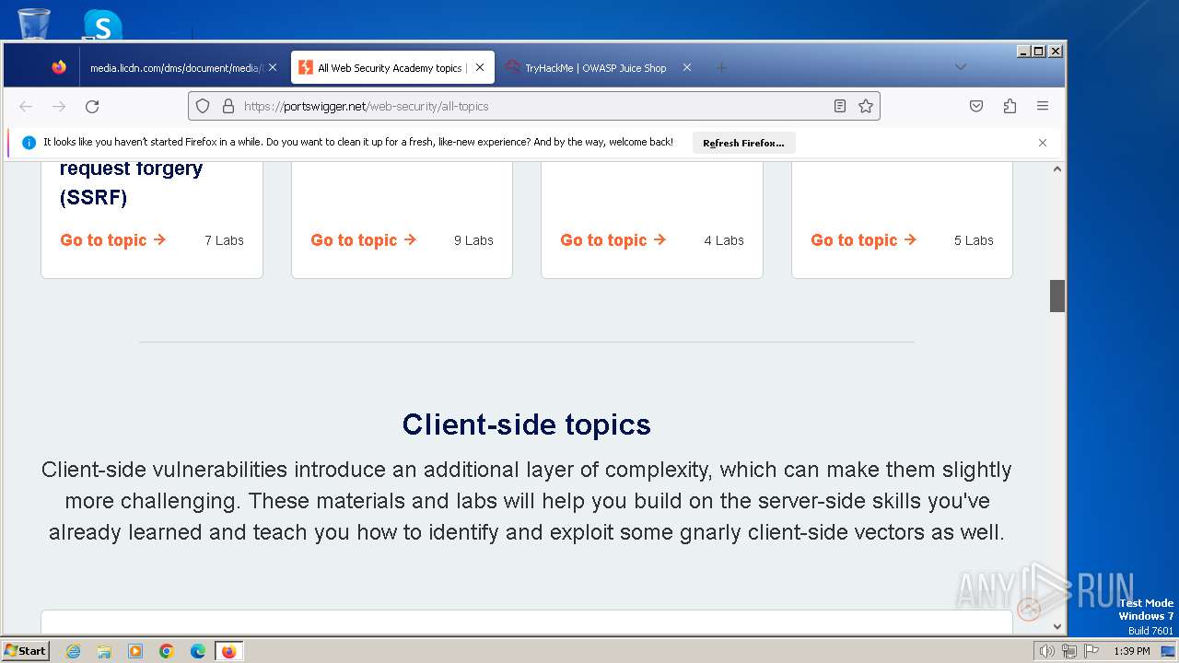The width and height of the screenshot is (1179, 663).
Task: Close the All Web Security Academy topics tab
Action: click(480, 67)
